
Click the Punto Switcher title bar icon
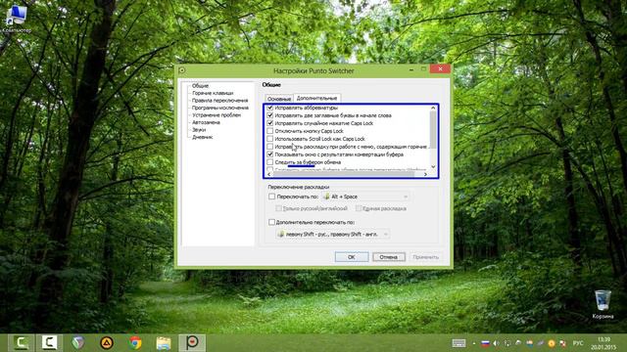[x=182, y=70]
